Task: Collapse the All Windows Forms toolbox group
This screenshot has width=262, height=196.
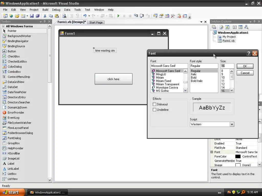Action: (3, 26)
